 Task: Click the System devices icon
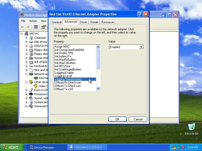click(x=31, y=102)
